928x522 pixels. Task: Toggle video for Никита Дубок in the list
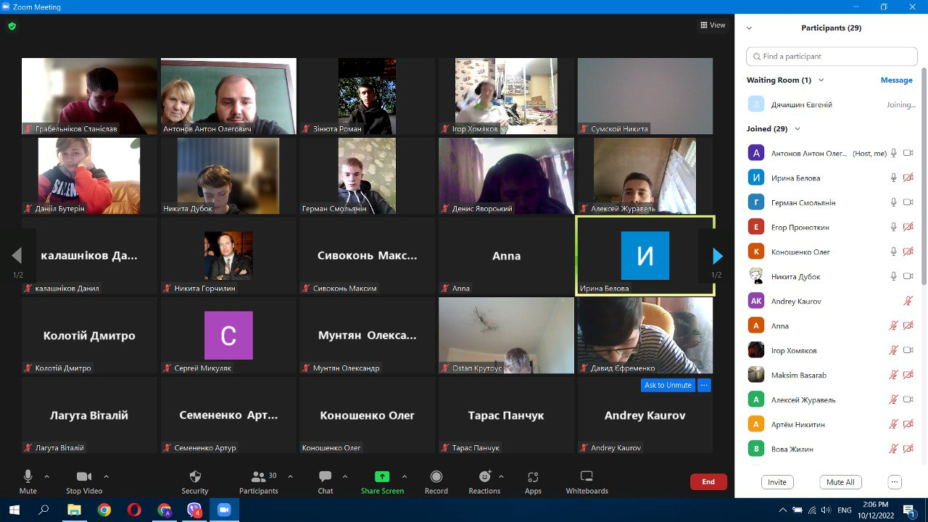908,276
